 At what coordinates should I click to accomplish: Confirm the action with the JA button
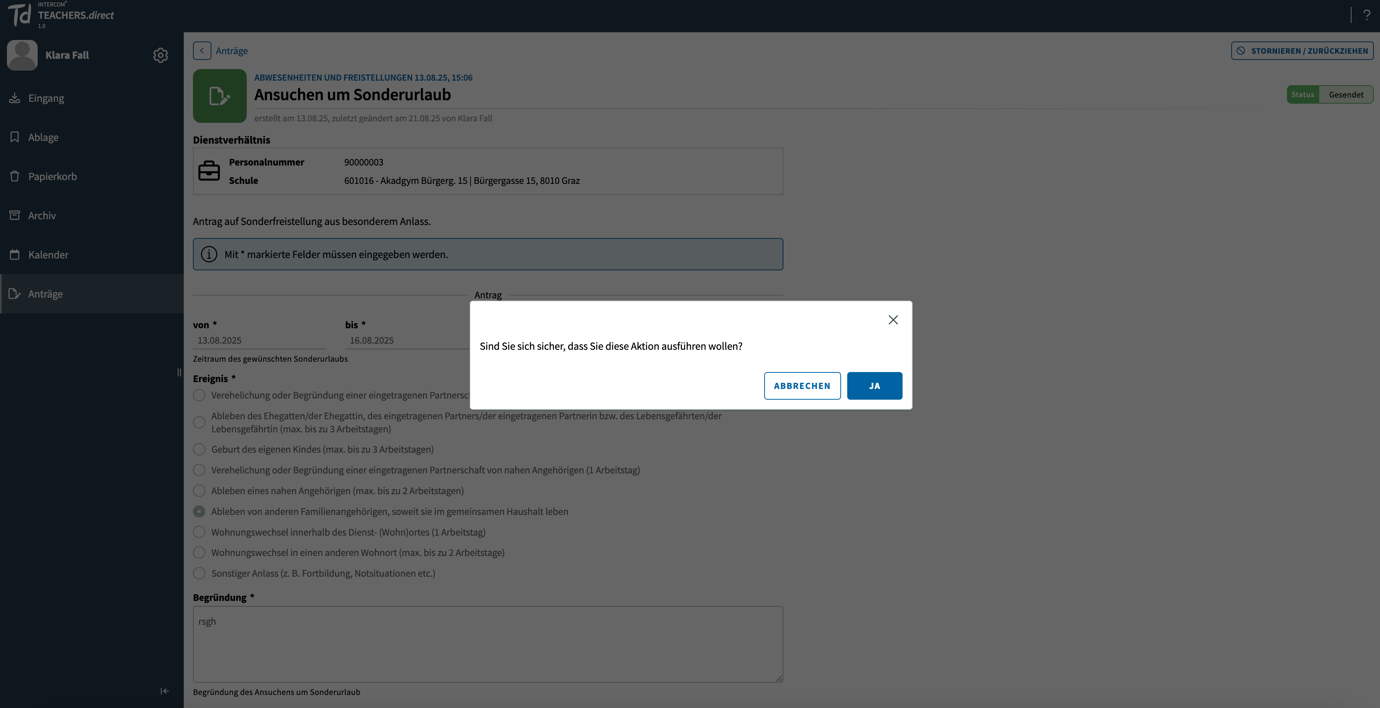[x=874, y=386]
